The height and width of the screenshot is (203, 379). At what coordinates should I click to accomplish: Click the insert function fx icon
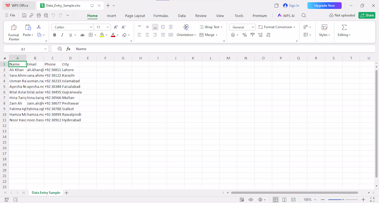pyautogui.click(x=69, y=49)
